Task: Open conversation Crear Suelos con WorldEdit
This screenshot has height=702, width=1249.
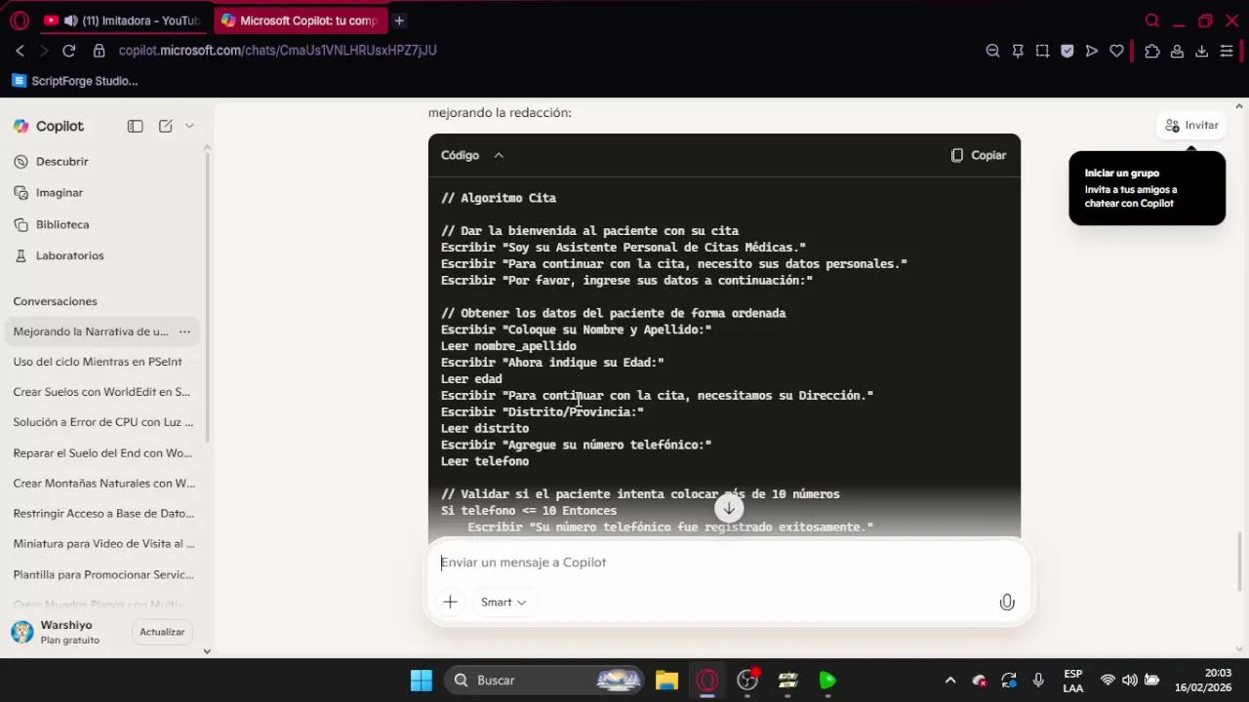Action: point(102,392)
